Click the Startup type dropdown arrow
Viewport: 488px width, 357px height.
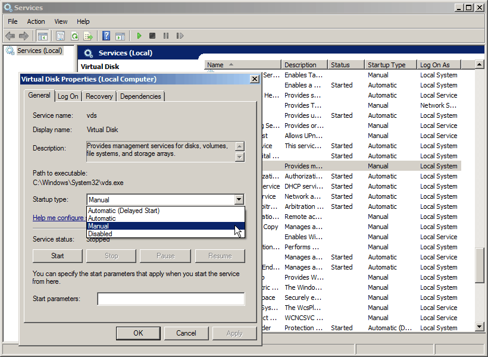tap(239, 199)
